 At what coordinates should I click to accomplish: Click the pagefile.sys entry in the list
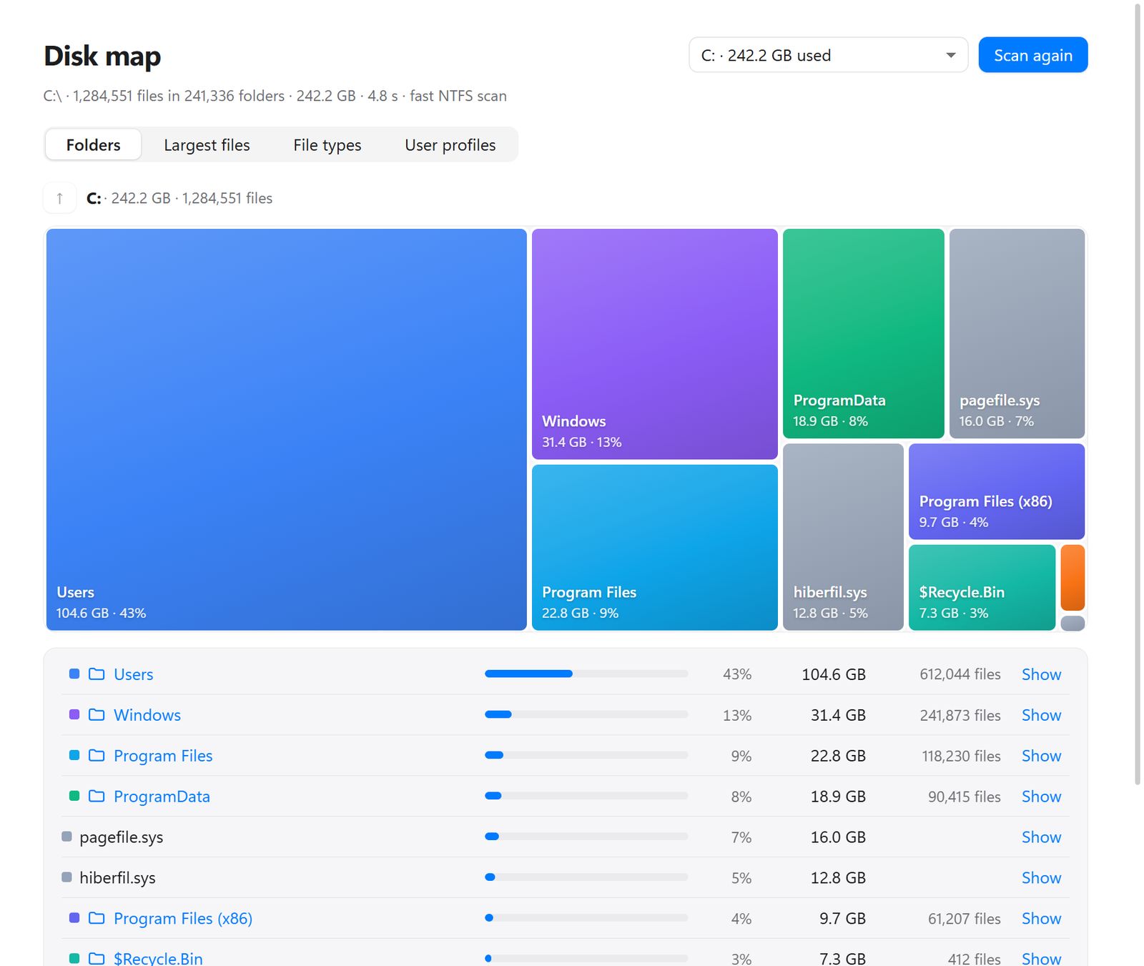coord(121,837)
